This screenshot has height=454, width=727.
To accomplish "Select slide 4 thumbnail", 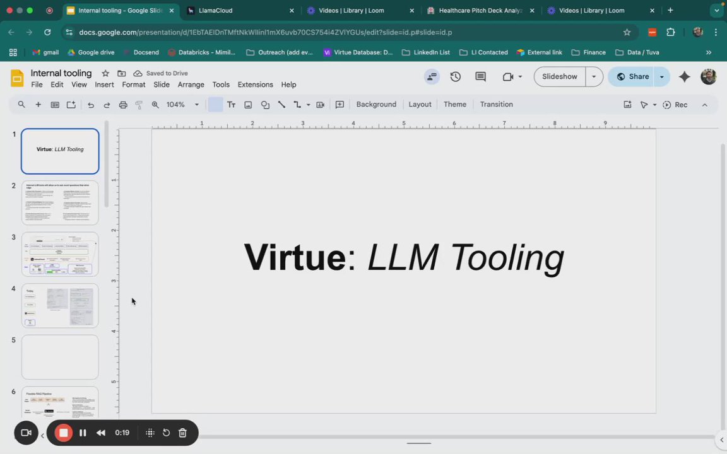I will tap(60, 306).
